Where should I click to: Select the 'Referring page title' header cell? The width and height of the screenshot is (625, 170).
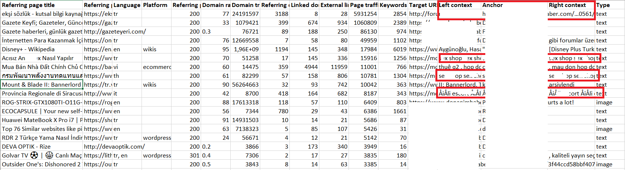pyautogui.click(x=41, y=5)
